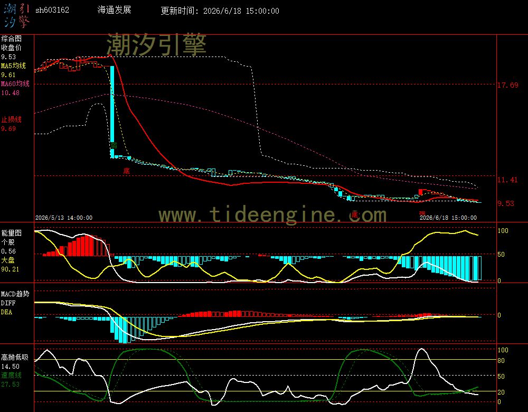The image size is (528, 412).
Task: Select the green 速度线 legend label
Action: click(12, 375)
